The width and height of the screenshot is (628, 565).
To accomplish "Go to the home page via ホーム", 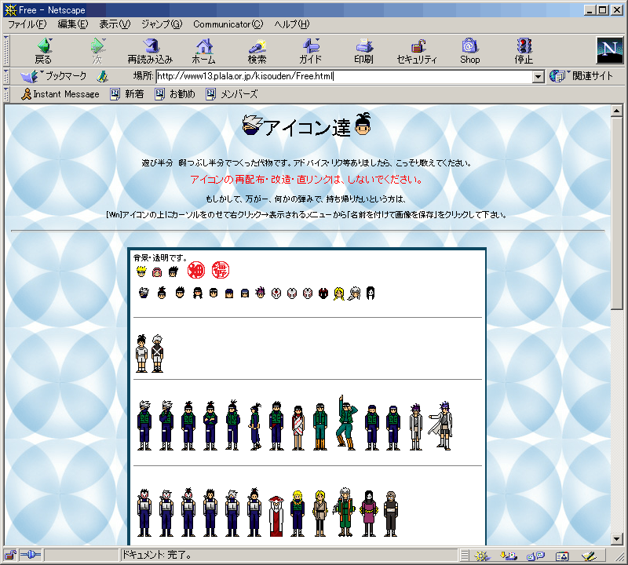I will coord(204,51).
